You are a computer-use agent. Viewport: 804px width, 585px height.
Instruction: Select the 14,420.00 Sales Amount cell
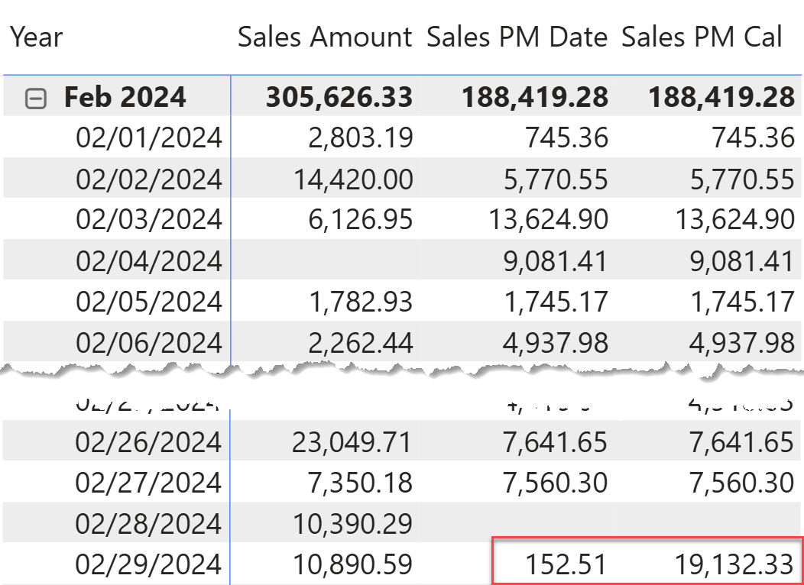(x=353, y=179)
